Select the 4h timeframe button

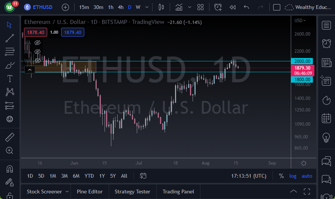(121, 7)
